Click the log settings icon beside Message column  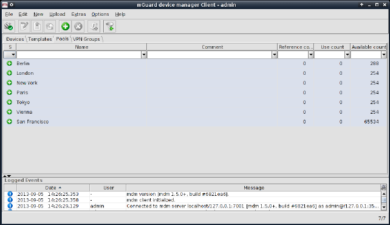383,187
